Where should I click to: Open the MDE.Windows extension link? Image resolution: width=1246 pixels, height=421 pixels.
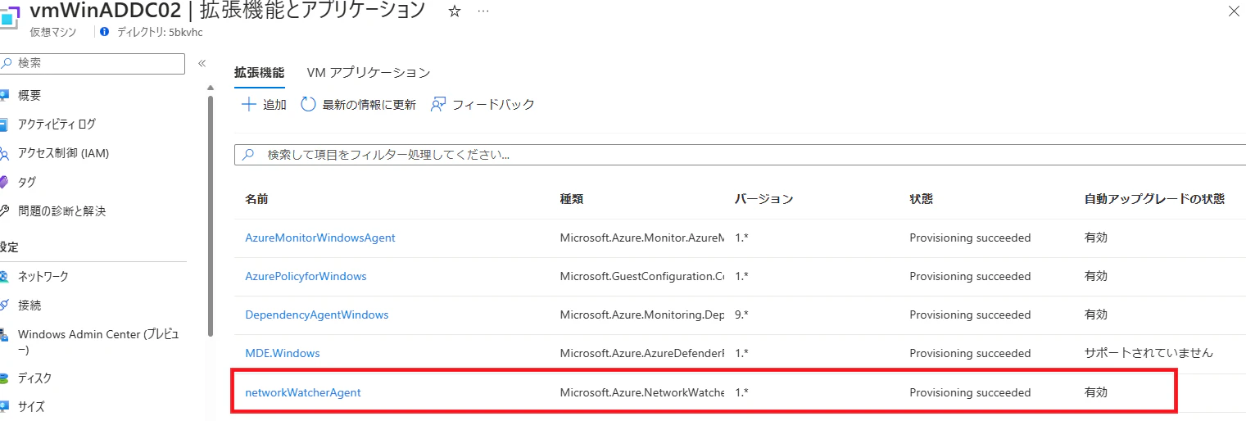coord(283,353)
